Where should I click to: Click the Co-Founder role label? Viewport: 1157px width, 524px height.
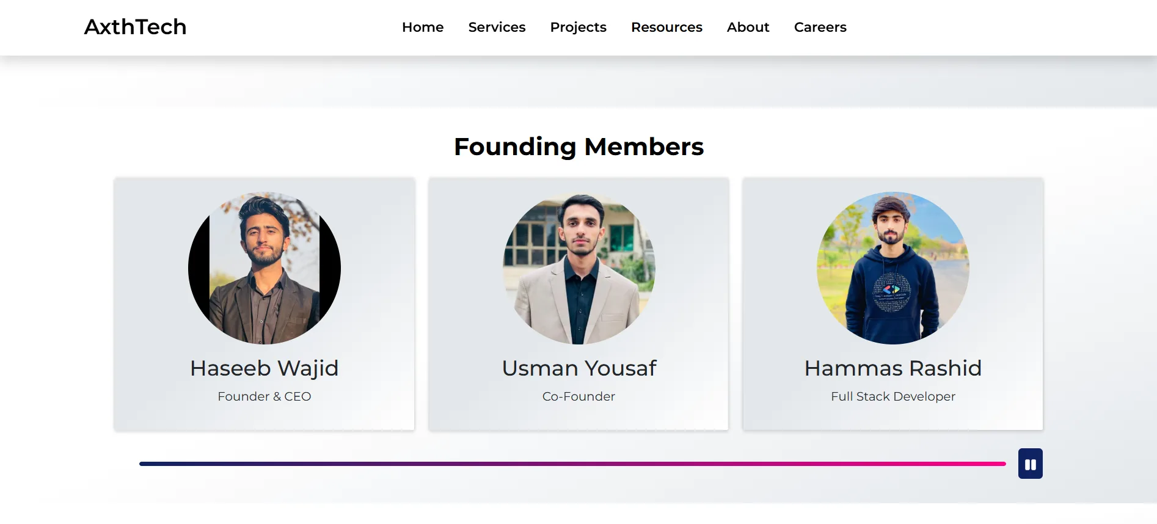pos(578,396)
